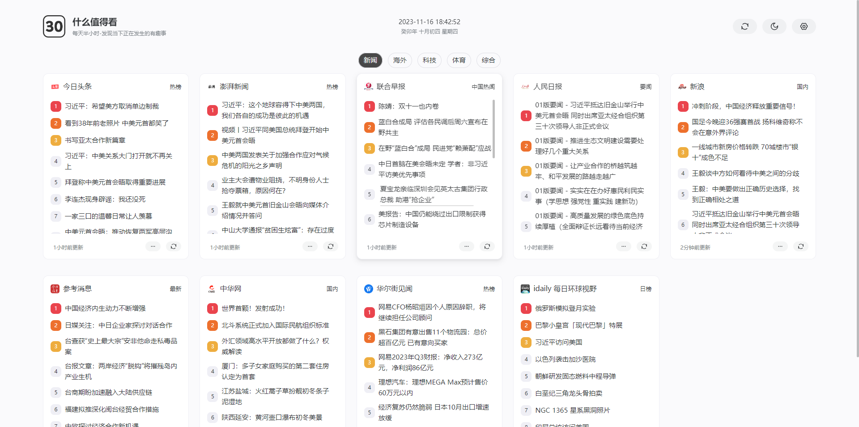The width and height of the screenshot is (859, 427).
Task: Toggle dark mode with the moon icon
Action: pyautogui.click(x=774, y=26)
